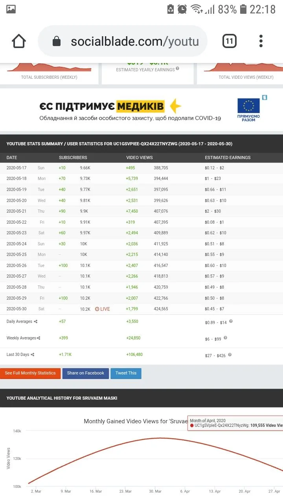This screenshot has height=504, width=283.
Task: Click See Full Monthly Statistics button
Action: (x=30, y=373)
